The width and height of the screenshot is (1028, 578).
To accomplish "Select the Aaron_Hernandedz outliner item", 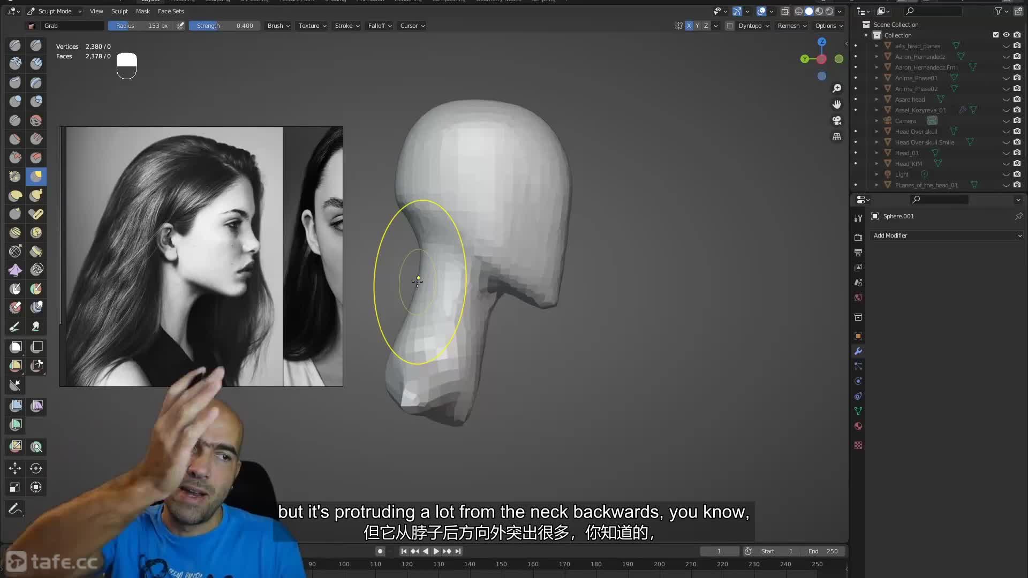I will (920, 57).
